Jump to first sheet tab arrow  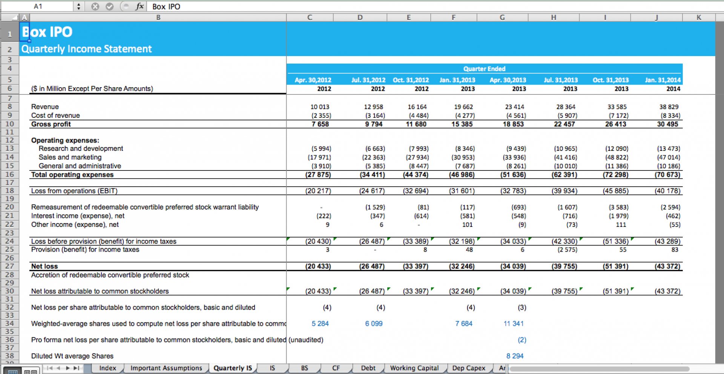pyautogui.click(x=50, y=368)
